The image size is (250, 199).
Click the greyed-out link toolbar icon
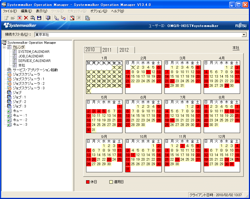79,18
